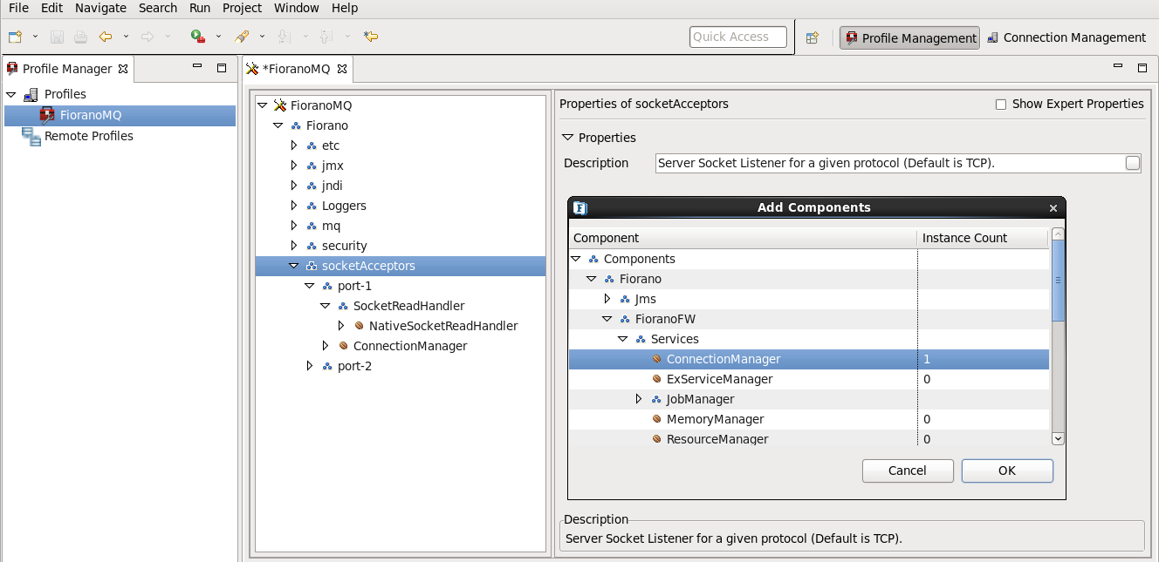The image size is (1159, 562).
Task: Click the Save disk icon
Action: pyautogui.click(x=57, y=37)
